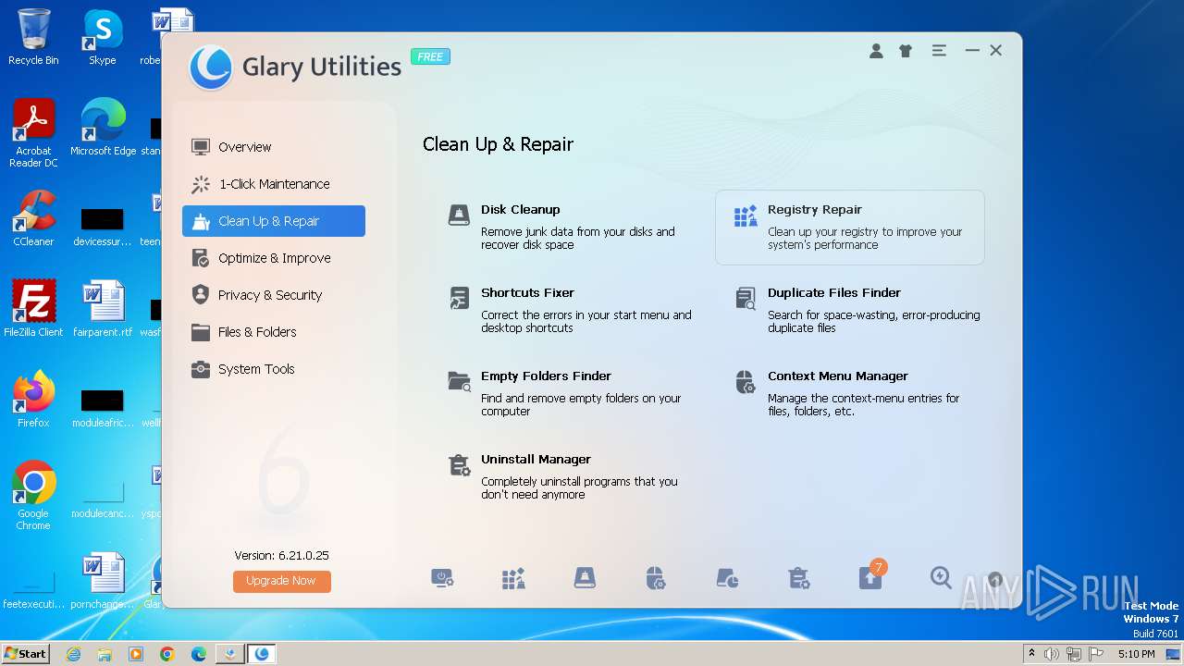This screenshot has height=666, width=1184.
Task: Click 'Remove junk data from your disks' description
Action: click(x=578, y=239)
